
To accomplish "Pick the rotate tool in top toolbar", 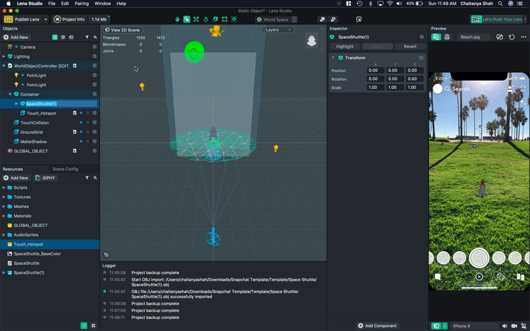I will click(x=205, y=19).
